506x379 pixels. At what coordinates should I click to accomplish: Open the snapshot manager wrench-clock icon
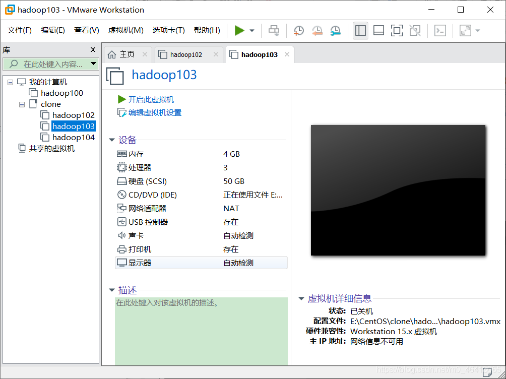(x=336, y=31)
